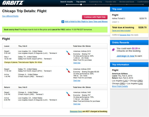
Task: Click the purple Orbucks rewards icon
Action: coord(113,50)
